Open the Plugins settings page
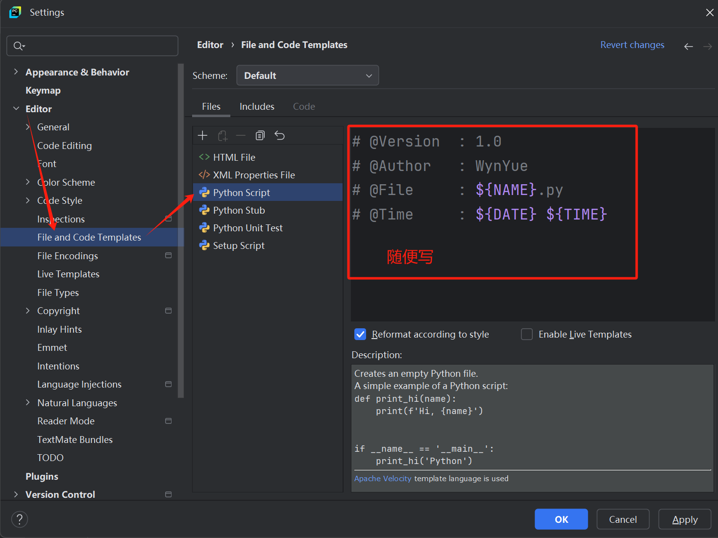Viewport: 718px width, 538px height. 42,476
